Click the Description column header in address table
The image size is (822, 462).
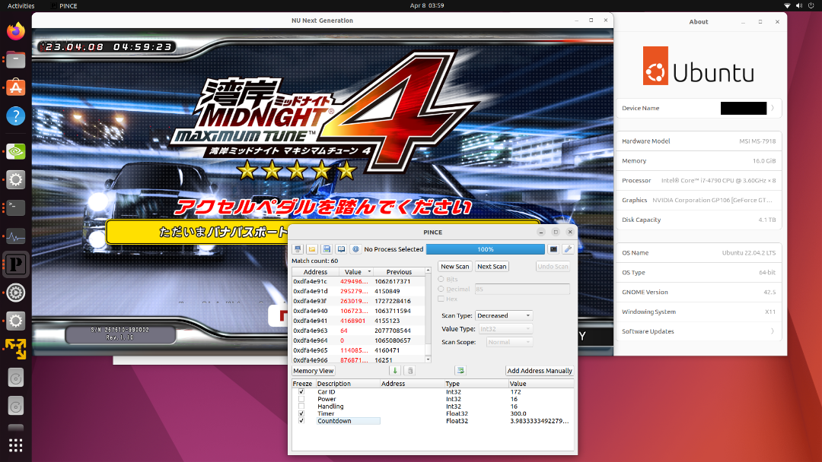pos(348,384)
